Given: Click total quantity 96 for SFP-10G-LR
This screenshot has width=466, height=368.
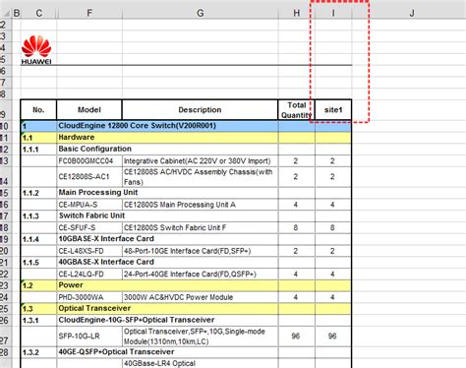Looking at the screenshot, I should click(x=296, y=337).
